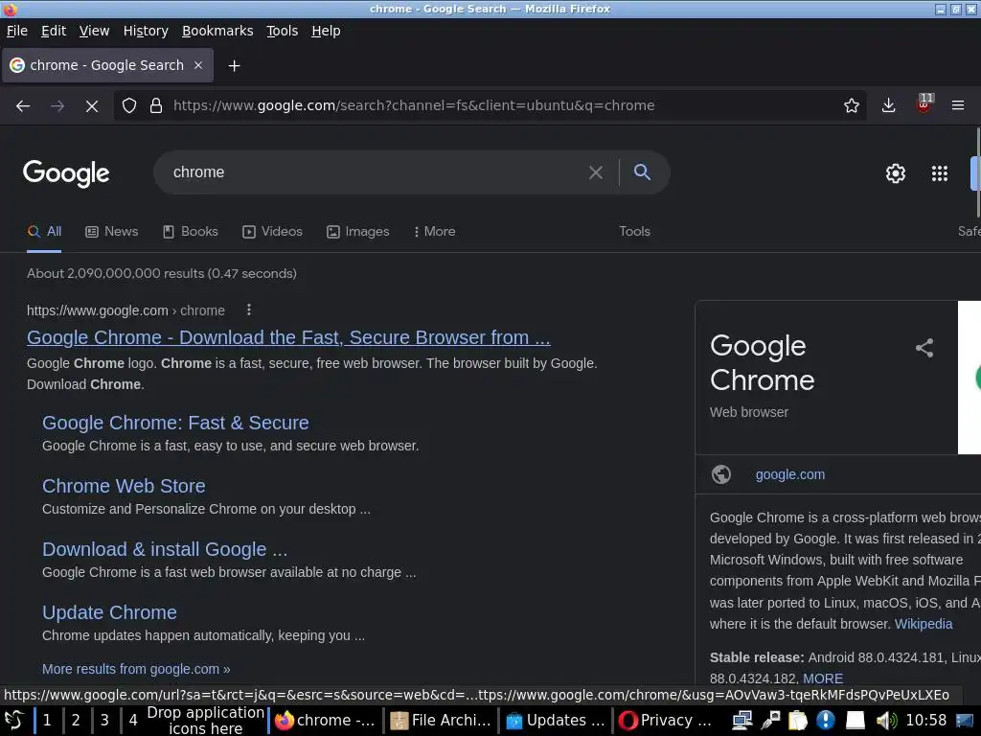Activate the Updates taskbar window
The image size is (981, 736).
click(556, 721)
